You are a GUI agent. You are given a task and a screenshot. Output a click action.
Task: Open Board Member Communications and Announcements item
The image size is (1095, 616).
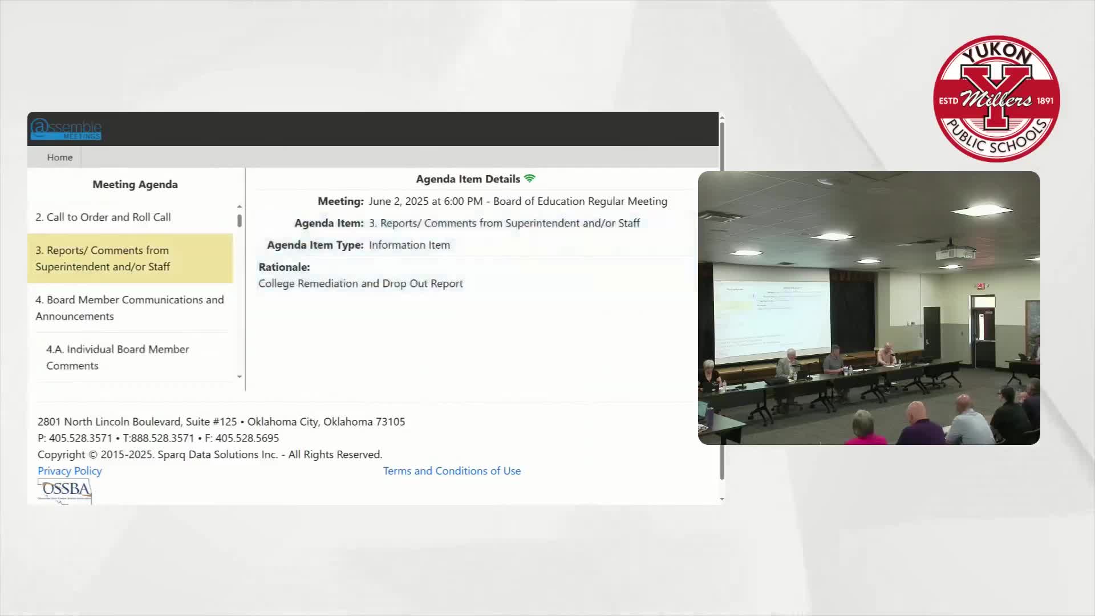(x=129, y=308)
